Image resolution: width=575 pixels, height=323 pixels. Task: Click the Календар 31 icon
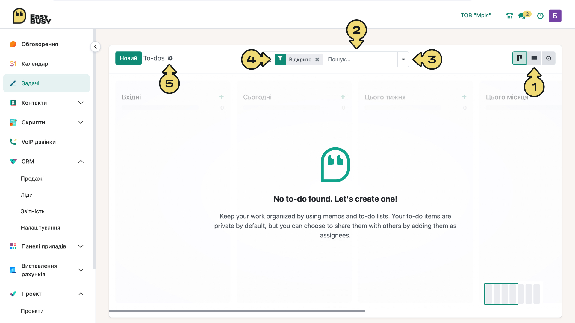pyautogui.click(x=13, y=64)
